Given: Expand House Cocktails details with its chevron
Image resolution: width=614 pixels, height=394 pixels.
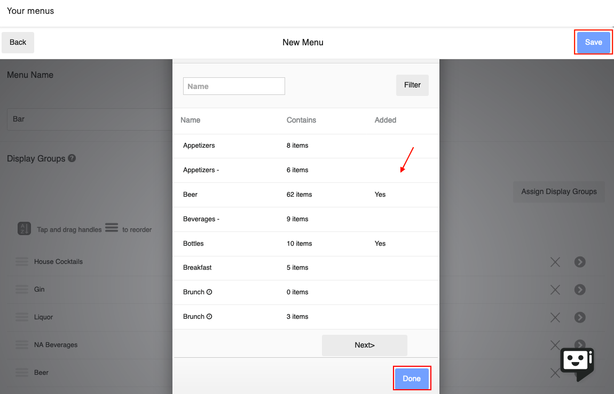Looking at the screenshot, I should (580, 262).
